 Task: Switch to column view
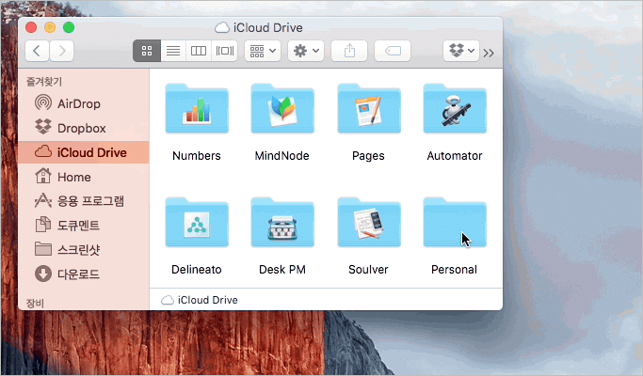[x=199, y=51]
